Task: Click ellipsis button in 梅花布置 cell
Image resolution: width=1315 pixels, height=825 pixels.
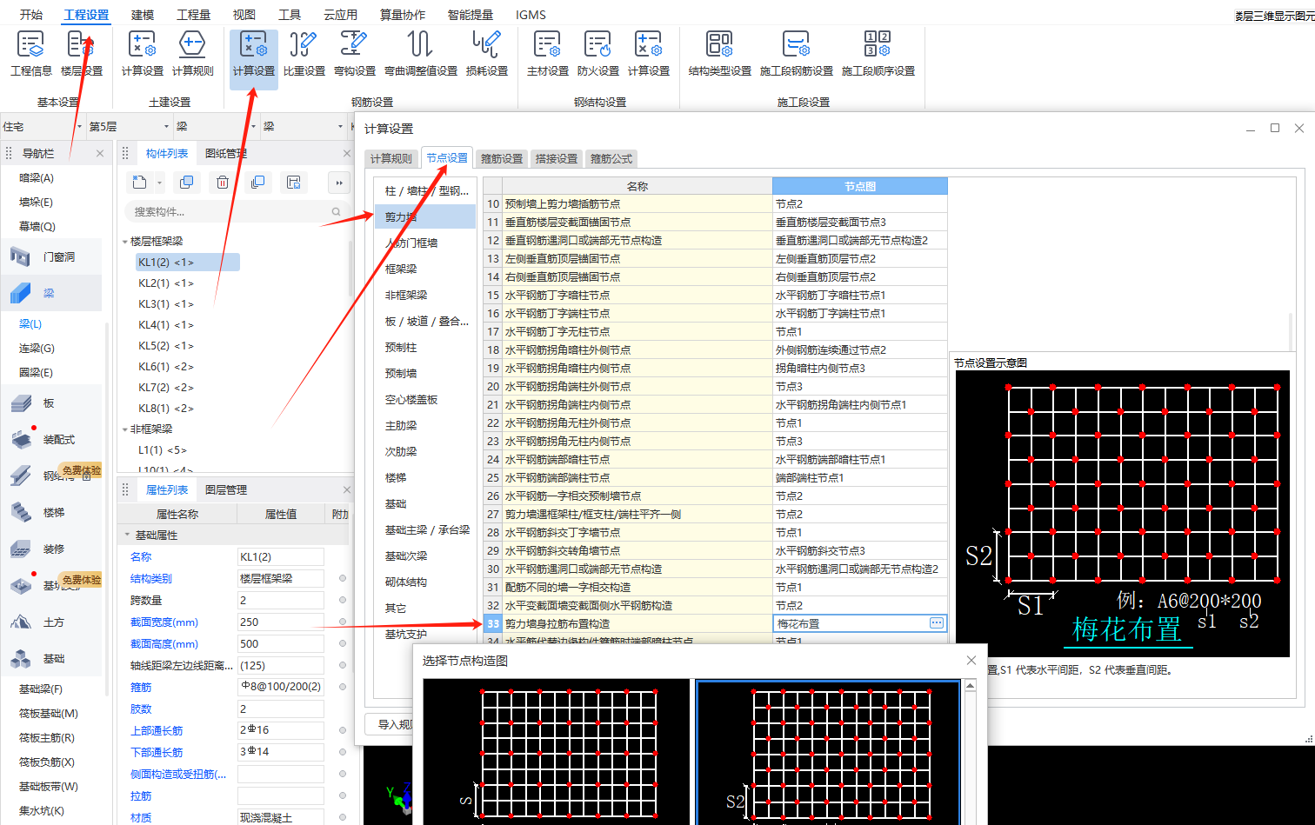Action: pos(936,623)
